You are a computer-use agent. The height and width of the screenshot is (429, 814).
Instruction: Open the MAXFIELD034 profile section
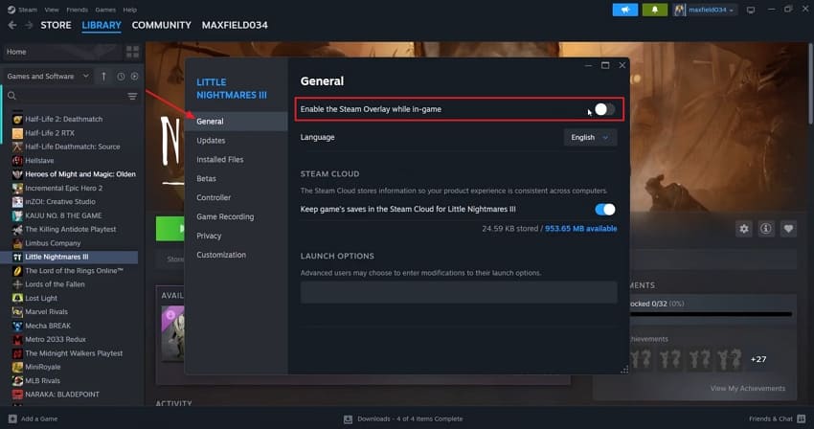coord(235,25)
